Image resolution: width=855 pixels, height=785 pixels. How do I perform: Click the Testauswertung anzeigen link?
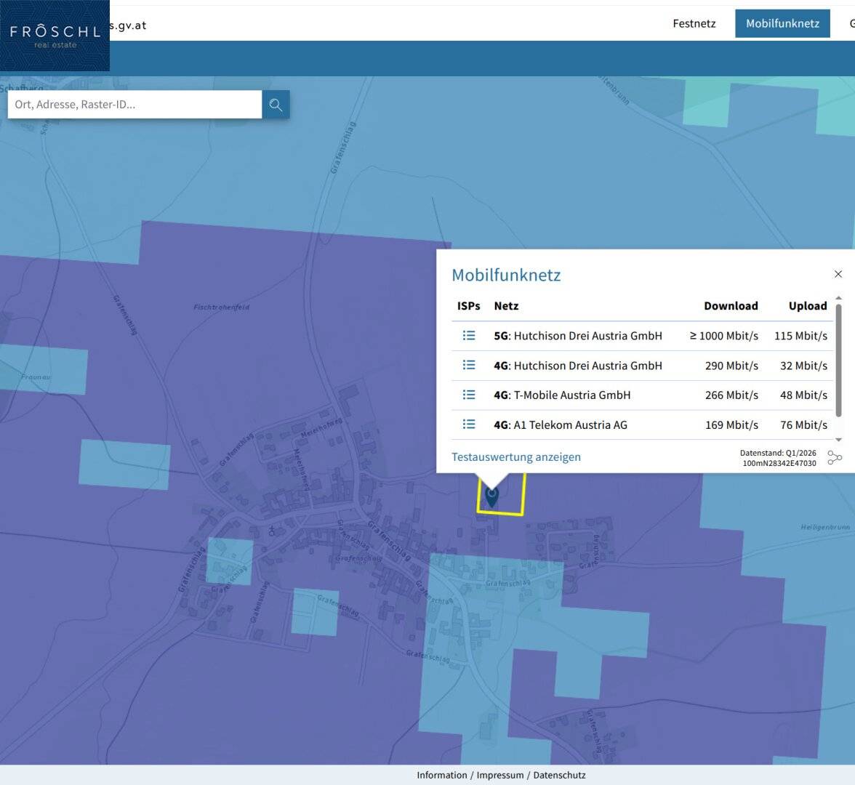tap(516, 456)
